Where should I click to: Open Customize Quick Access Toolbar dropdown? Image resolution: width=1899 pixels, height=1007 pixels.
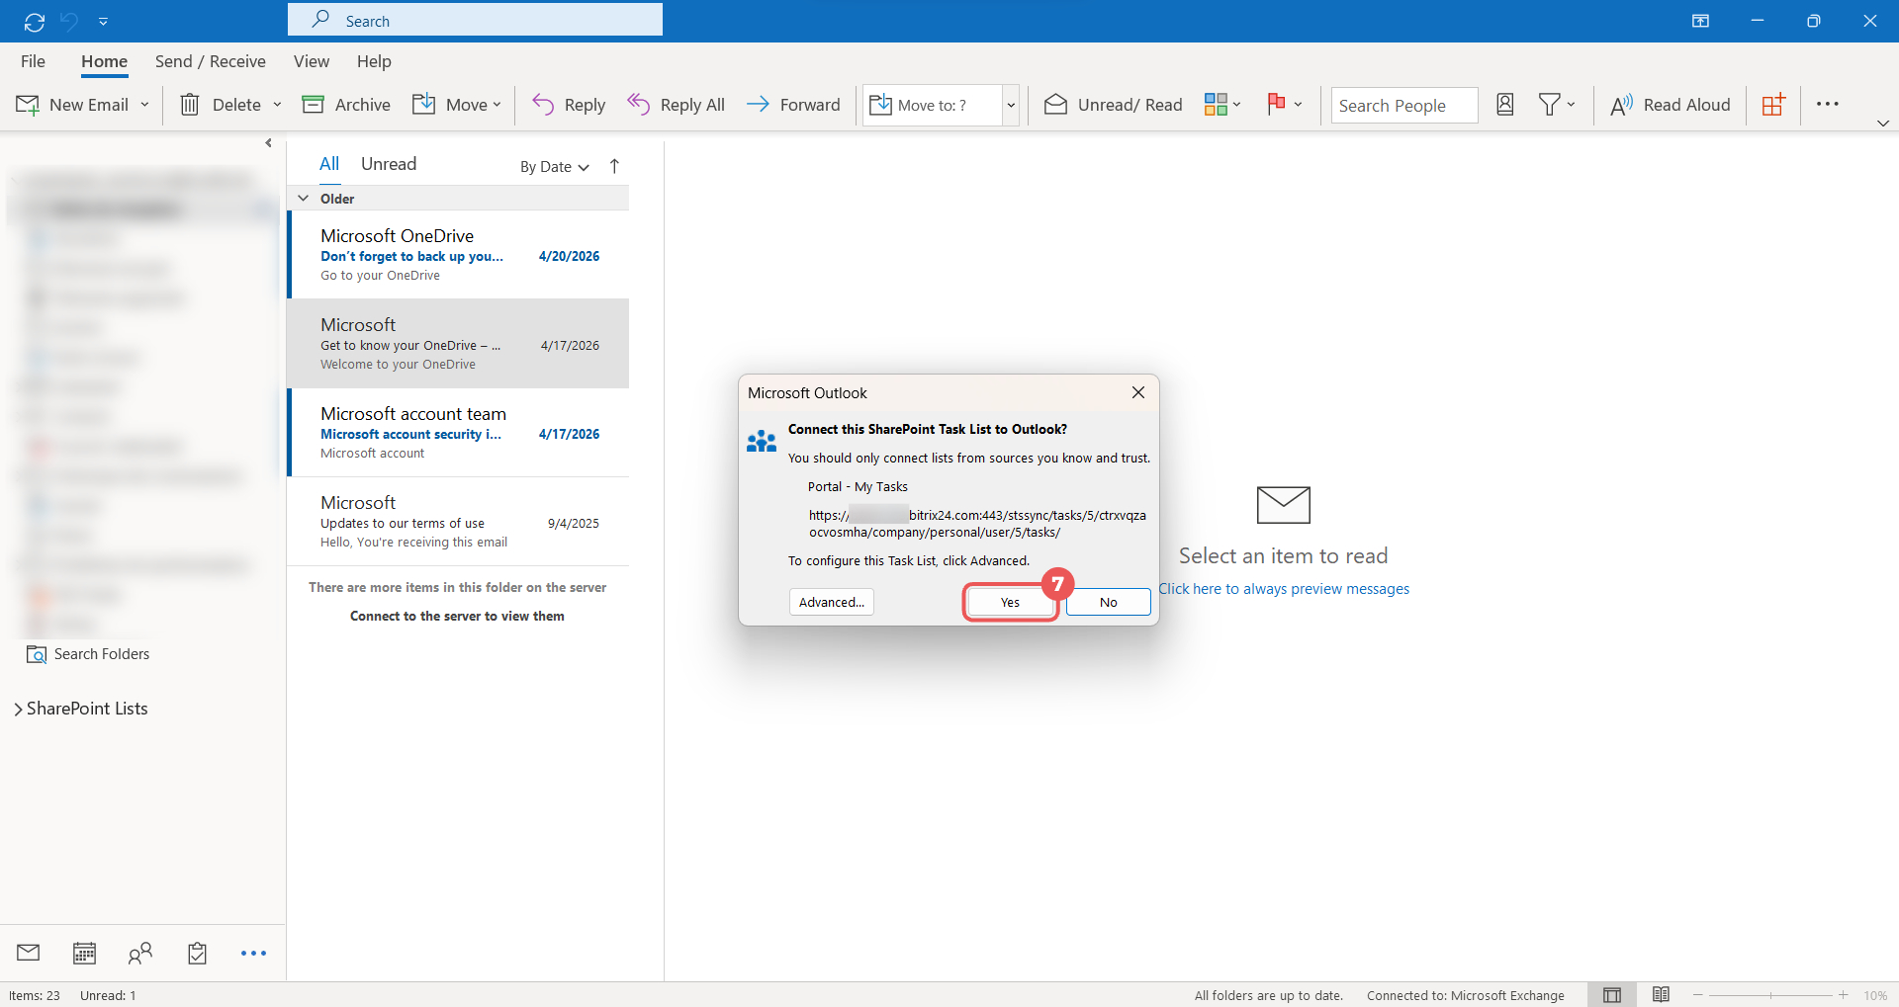(103, 21)
